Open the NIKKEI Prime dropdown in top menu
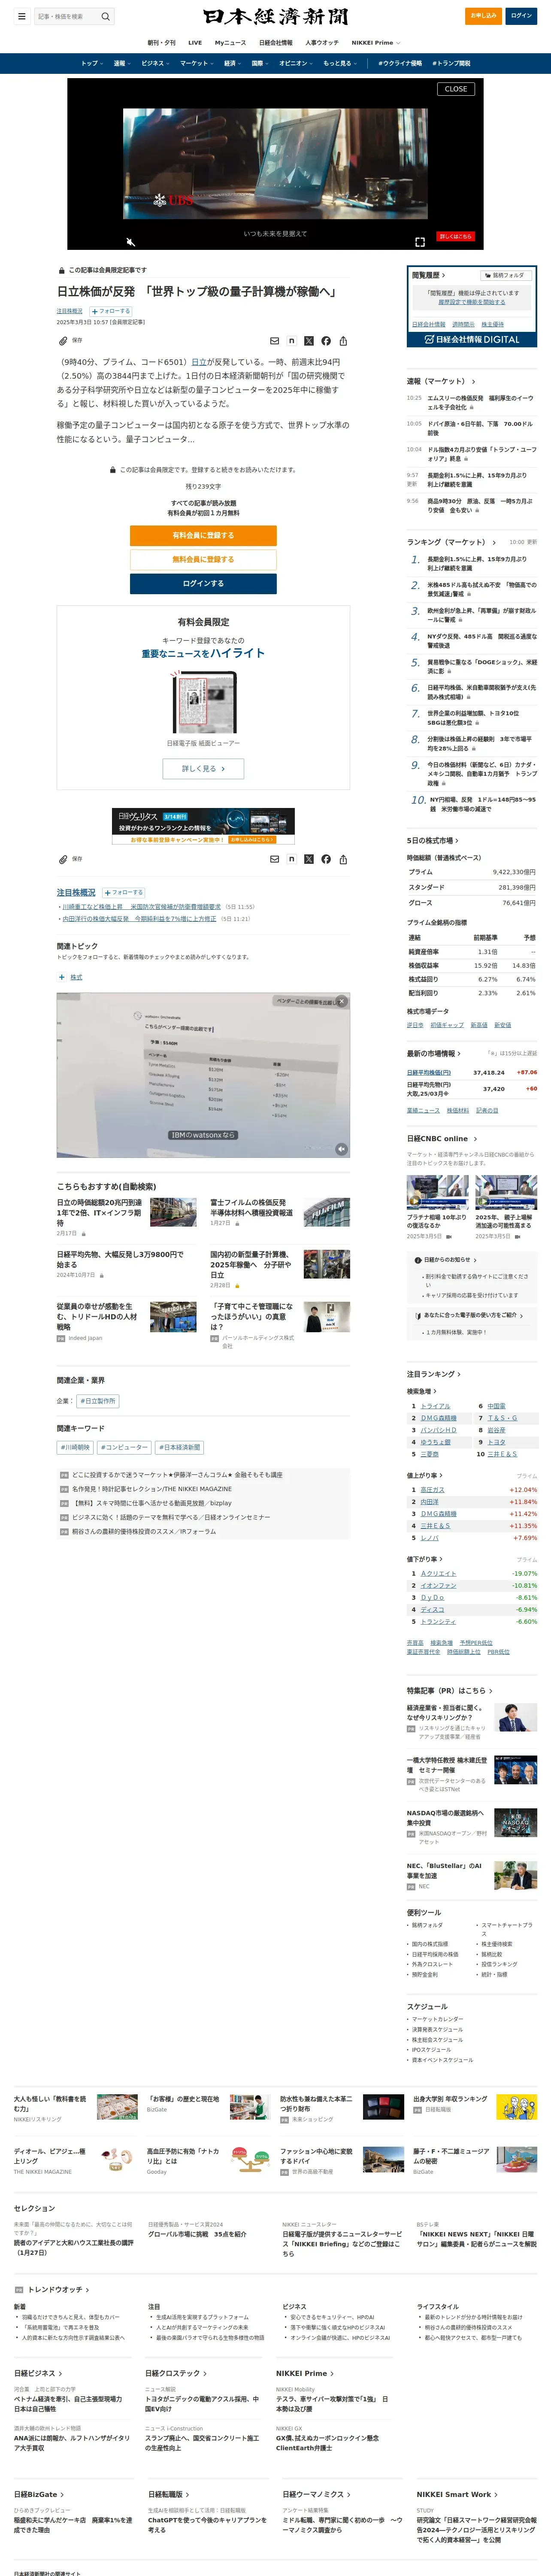Screen dimensions: 551x2576 [376, 43]
